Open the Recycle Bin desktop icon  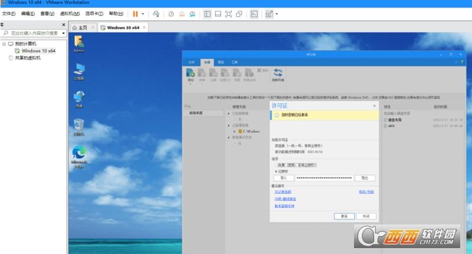(x=79, y=128)
